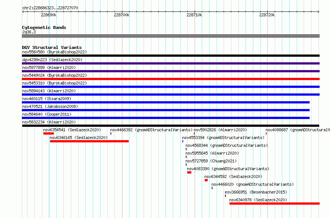Click the 228720k ruler position
The image size is (330, 218).
click(267, 15)
